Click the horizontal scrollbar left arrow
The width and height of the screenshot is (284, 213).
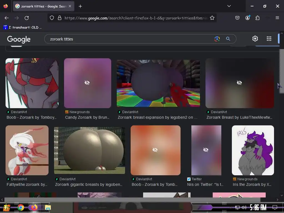(2, 200)
